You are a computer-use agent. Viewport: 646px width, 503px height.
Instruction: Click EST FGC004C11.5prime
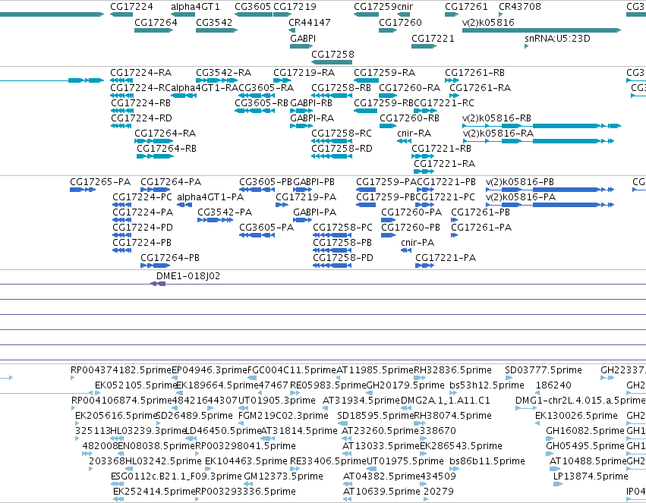252,378
